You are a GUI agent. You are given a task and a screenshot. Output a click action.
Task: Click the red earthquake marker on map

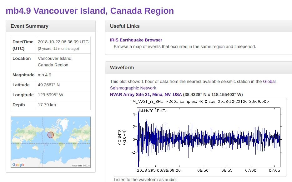[51, 135]
